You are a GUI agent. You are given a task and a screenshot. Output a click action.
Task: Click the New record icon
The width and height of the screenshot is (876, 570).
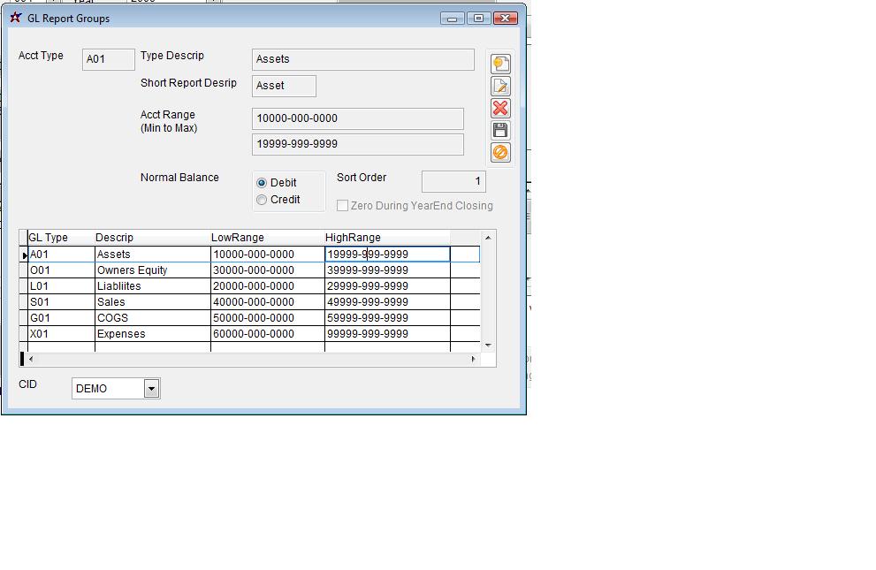pyautogui.click(x=500, y=64)
